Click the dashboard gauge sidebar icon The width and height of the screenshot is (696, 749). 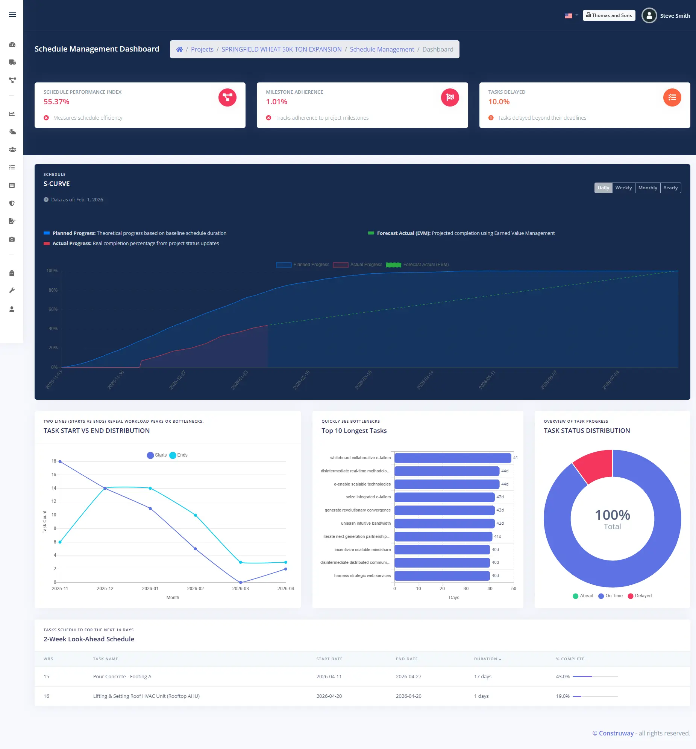point(12,44)
